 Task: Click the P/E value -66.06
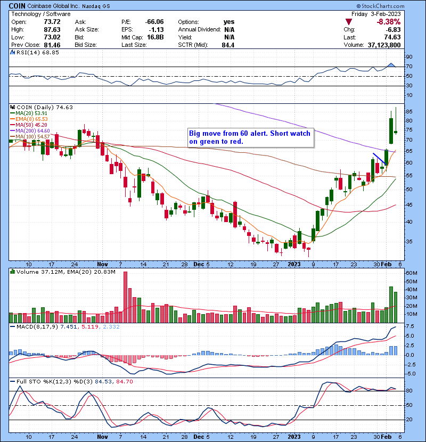tap(154, 22)
